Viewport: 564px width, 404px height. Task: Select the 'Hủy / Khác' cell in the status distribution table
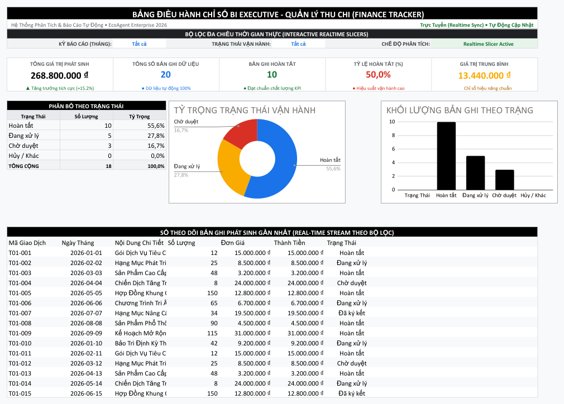point(34,156)
